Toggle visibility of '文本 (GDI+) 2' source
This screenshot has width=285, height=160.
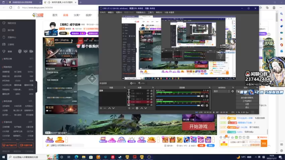coord(148,99)
